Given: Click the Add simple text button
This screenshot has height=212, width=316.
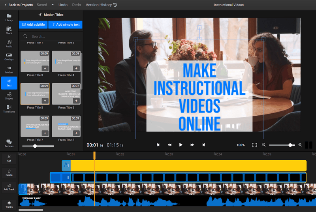Looking at the screenshot, I should 65,24.
